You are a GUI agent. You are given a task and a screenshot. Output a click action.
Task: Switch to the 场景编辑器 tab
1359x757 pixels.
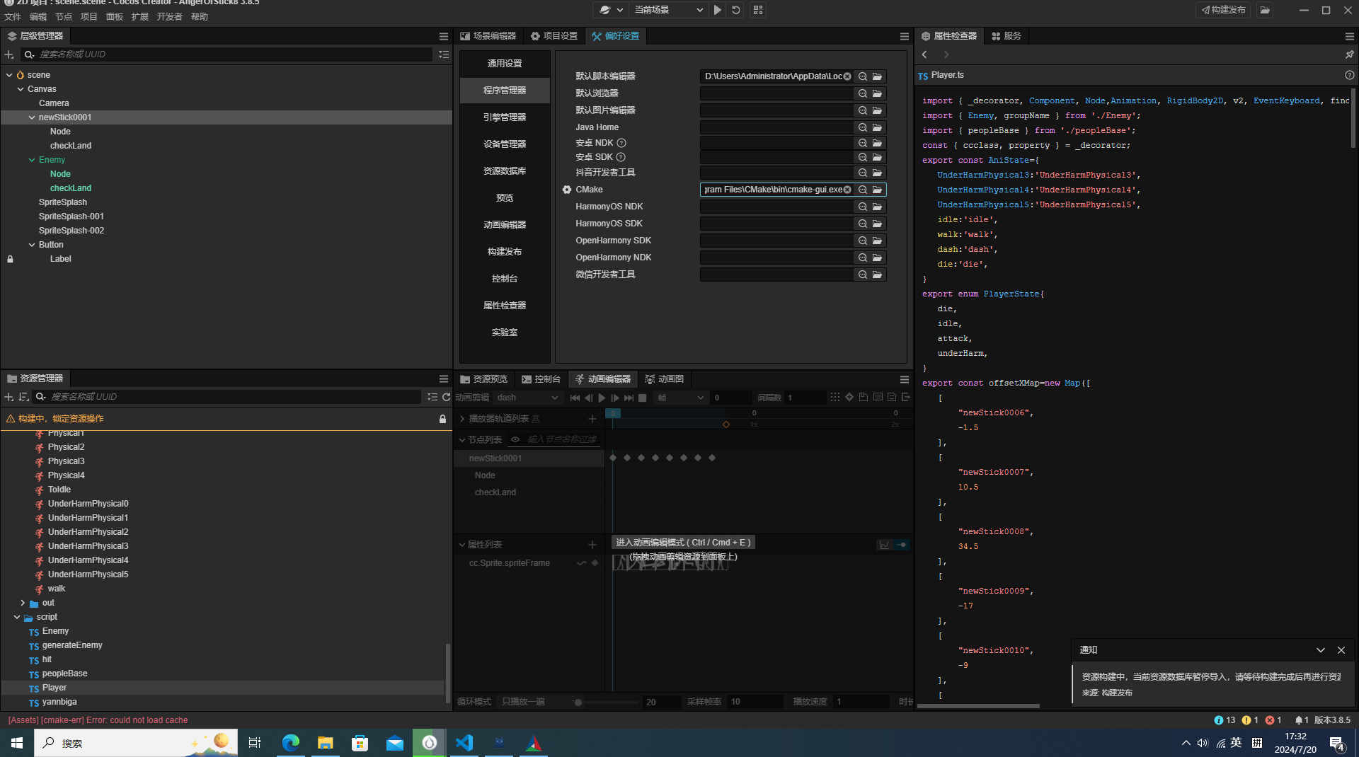[488, 36]
